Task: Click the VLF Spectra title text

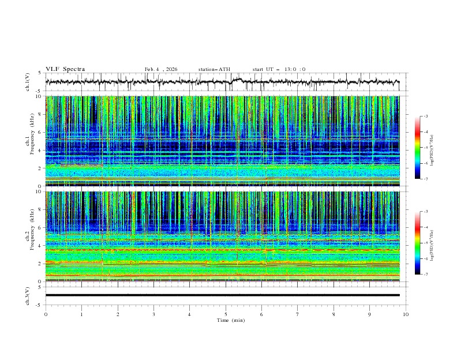Action: tap(65, 69)
